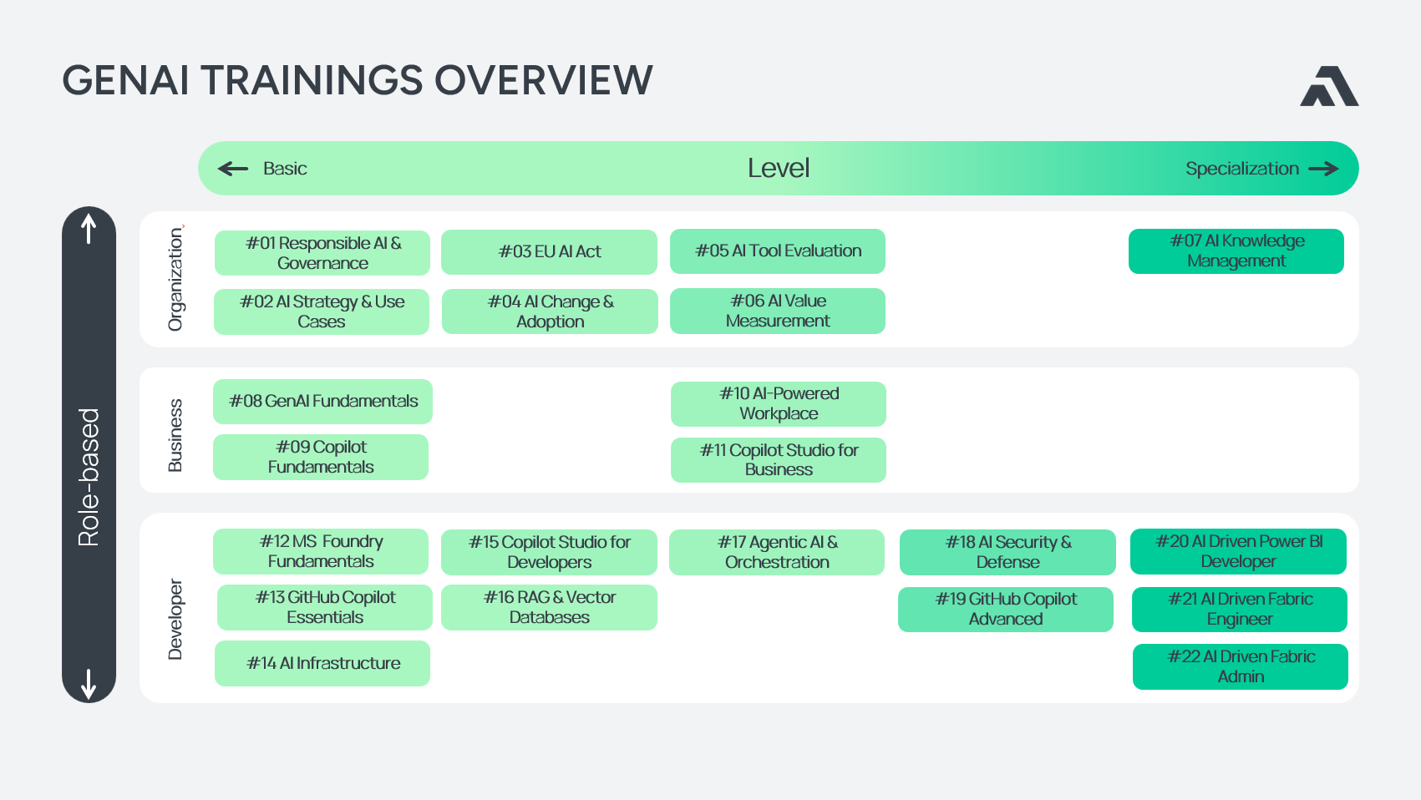1421x800 pixels.
Task: Select #16 RAG & Vector Databases
Action: [x=549, y=607]
